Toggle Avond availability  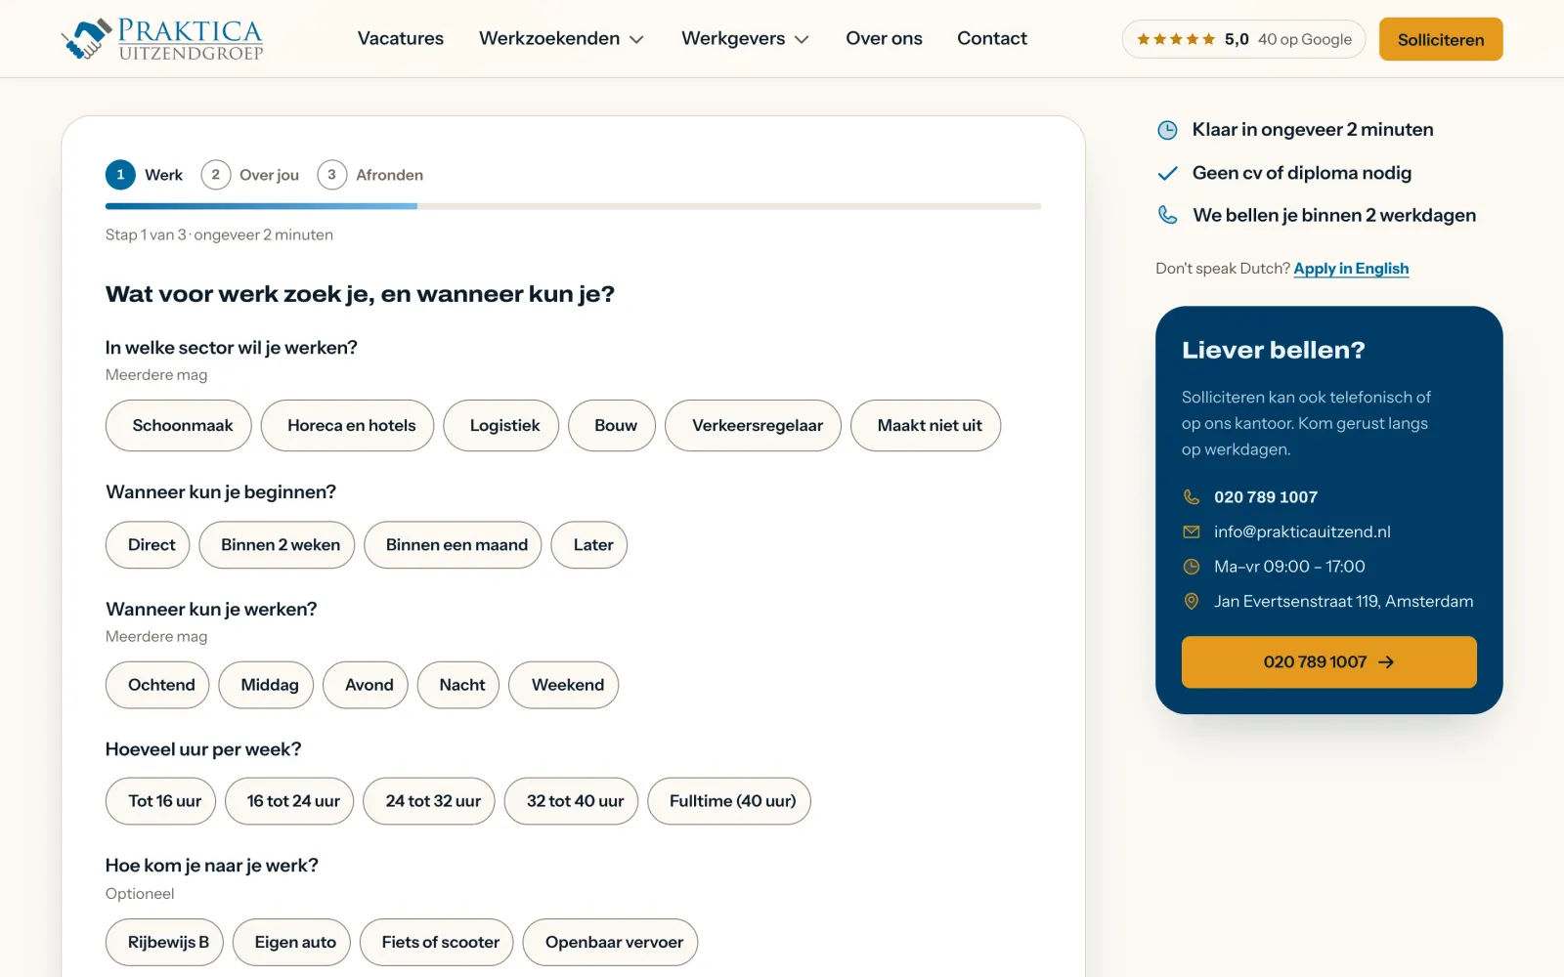[366, 685]
